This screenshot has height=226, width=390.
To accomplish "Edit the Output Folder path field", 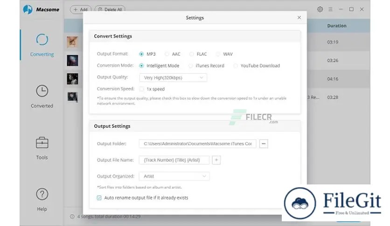I will (x=197, y=144).
